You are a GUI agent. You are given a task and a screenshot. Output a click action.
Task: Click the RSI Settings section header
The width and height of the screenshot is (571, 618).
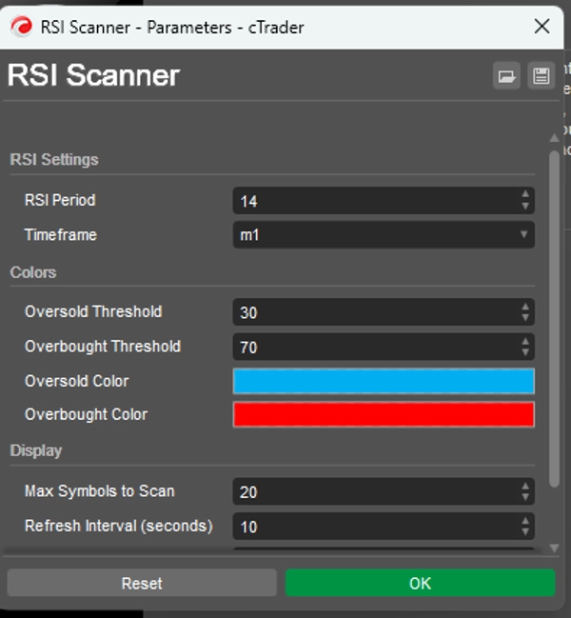[x=54, y=160]
